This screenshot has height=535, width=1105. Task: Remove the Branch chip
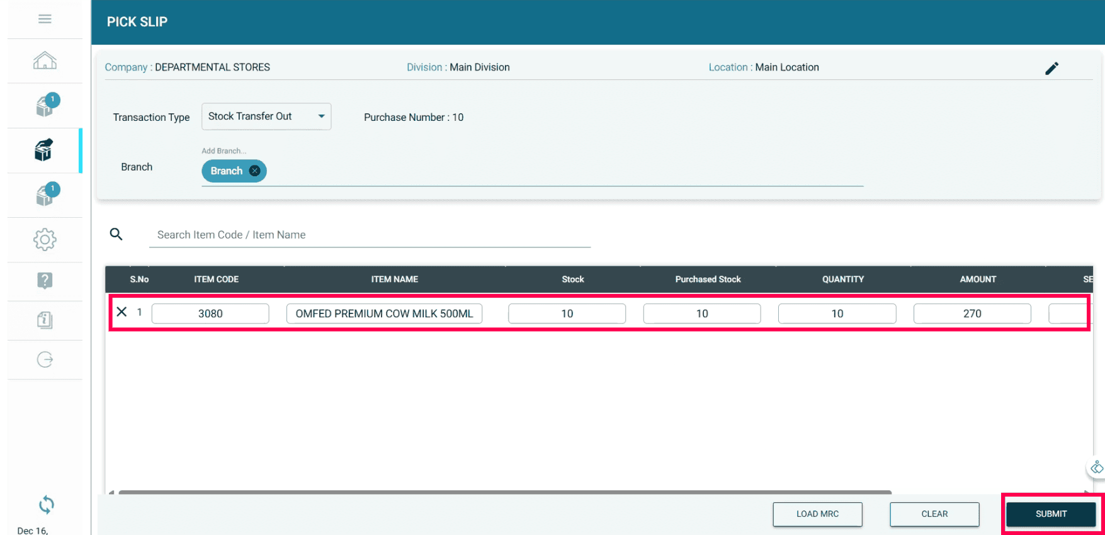pyautogui.click(x=254, y=171)
